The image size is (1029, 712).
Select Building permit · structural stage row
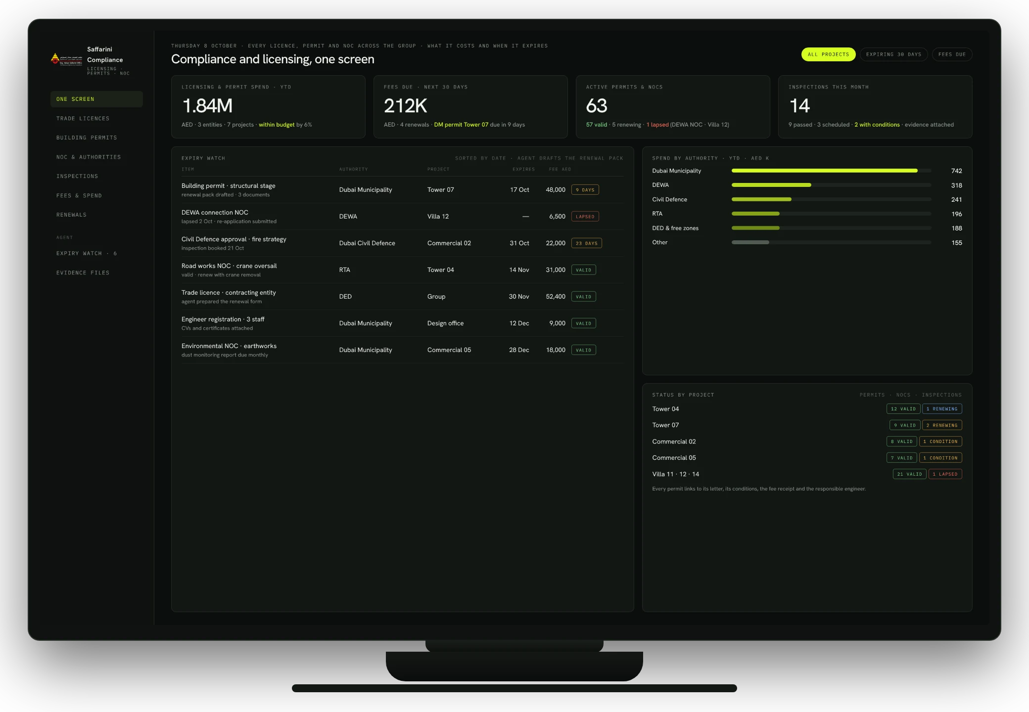coord(402,190)
